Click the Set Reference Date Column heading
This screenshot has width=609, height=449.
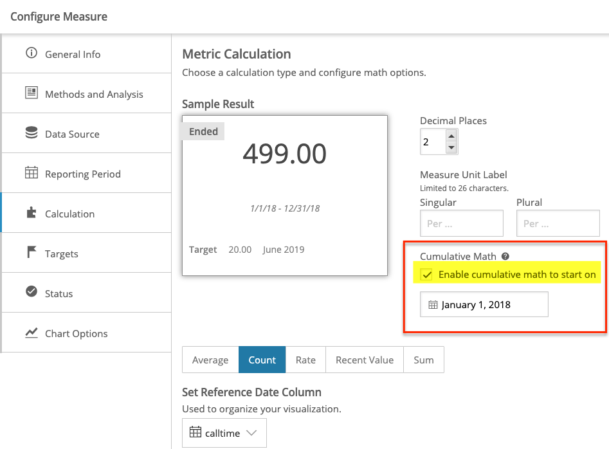point(251,392)
